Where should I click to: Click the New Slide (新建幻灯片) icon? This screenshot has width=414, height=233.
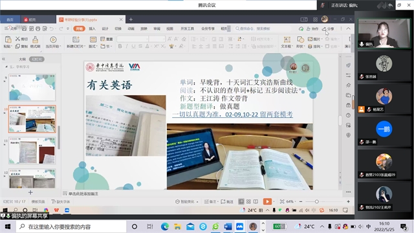(76, 39)
